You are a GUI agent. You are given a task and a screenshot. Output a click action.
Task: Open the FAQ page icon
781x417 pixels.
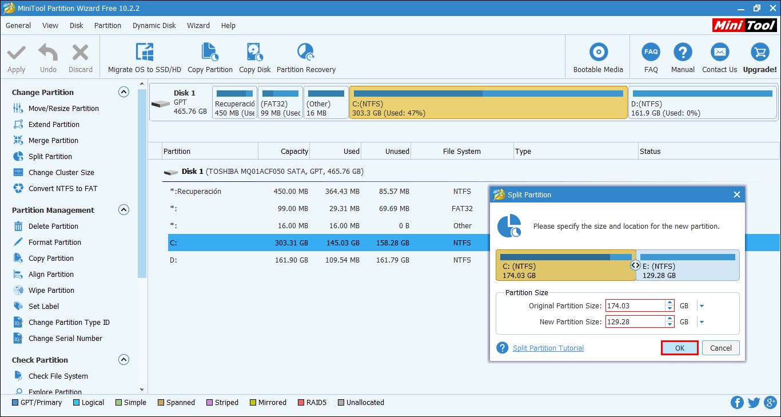click(x=651, y=52)
